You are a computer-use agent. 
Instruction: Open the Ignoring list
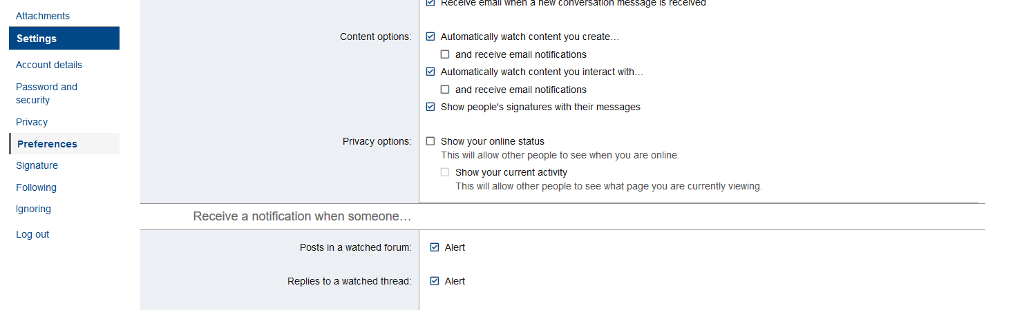[33, 209]
